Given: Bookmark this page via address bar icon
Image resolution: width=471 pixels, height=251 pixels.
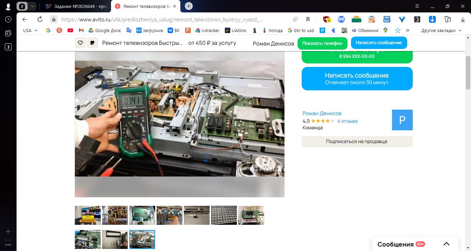Looking at the screenshot, I should [x=308, y=19].
